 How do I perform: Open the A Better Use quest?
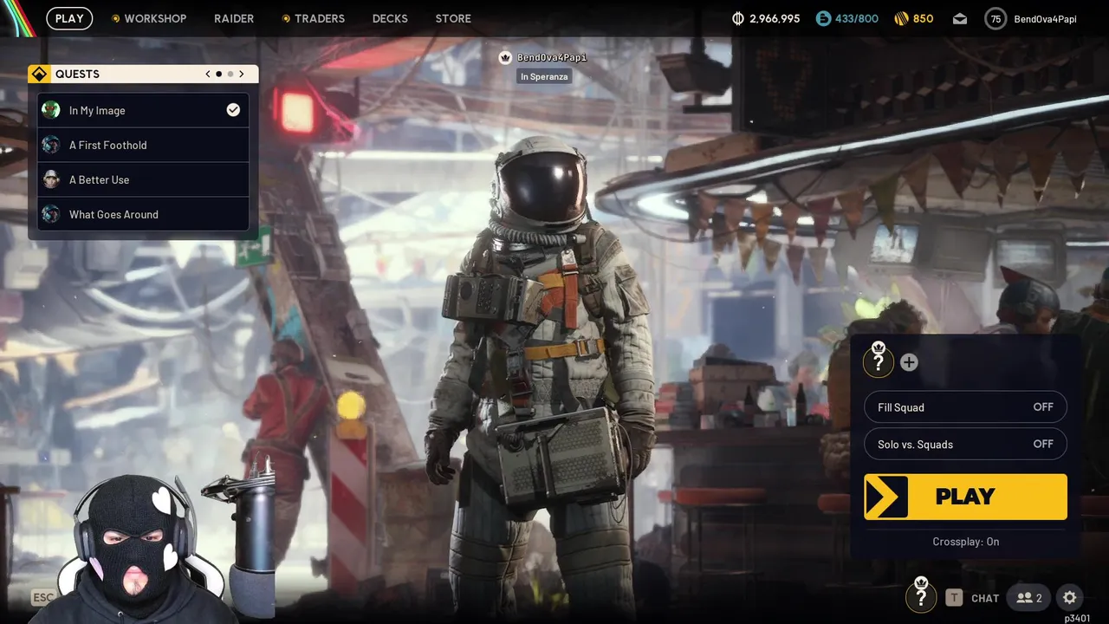click(x=143, y=179)
